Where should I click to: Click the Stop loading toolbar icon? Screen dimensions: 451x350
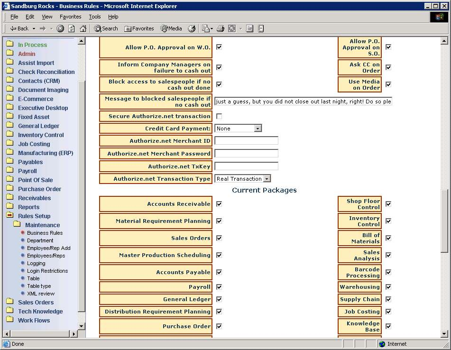click(x=60, y=28)
